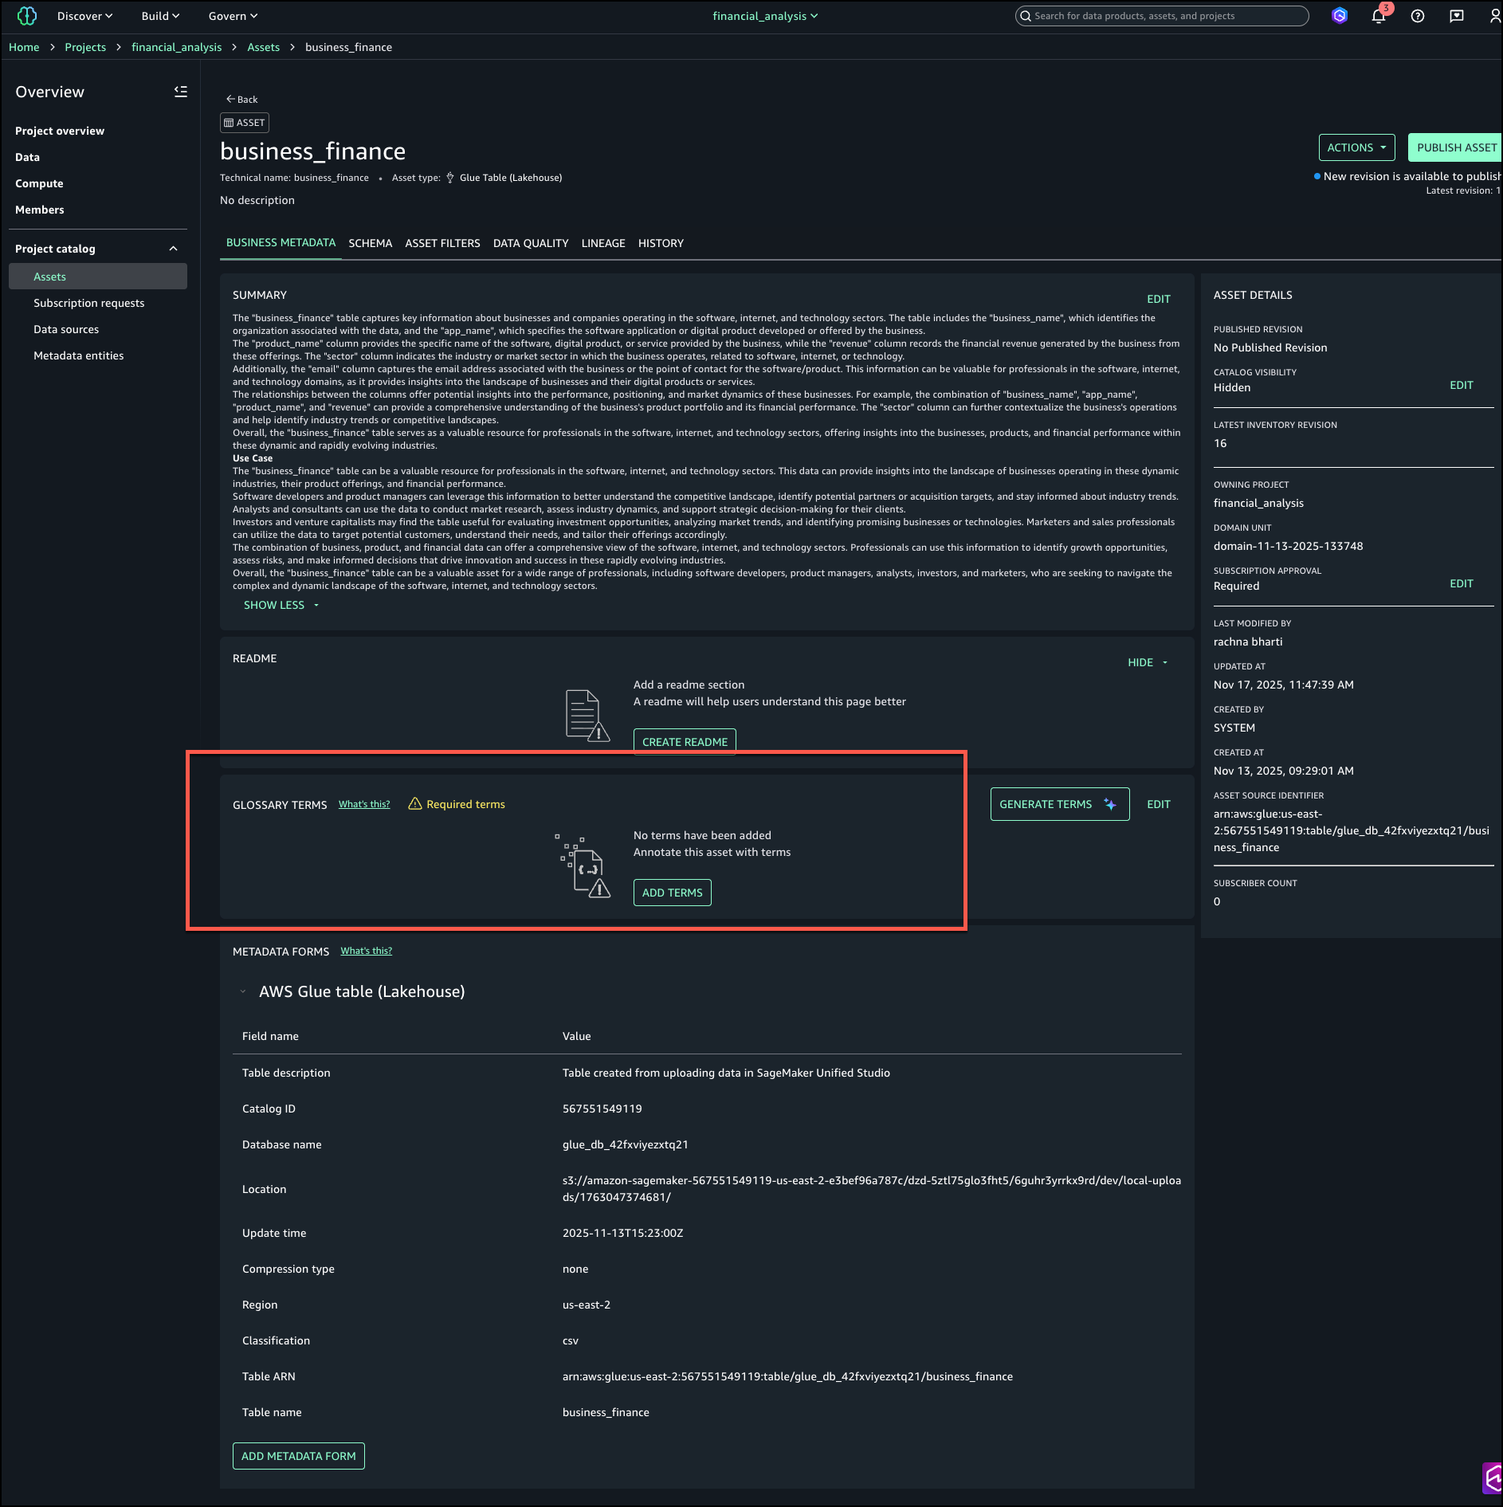Edit the SUMMARY section
Viewport: 1503px width, 1507px height.
tap(1159, 299)
